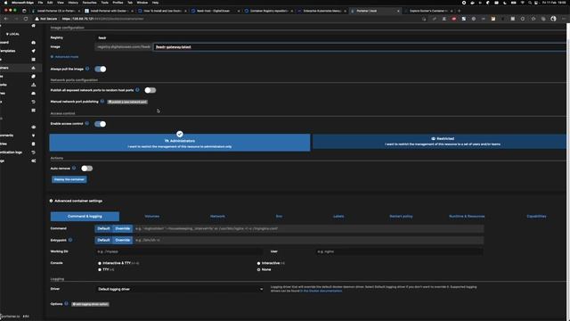570x321 pixels.
Task: Select Override for Command
Action: click(x=123, y=228)
